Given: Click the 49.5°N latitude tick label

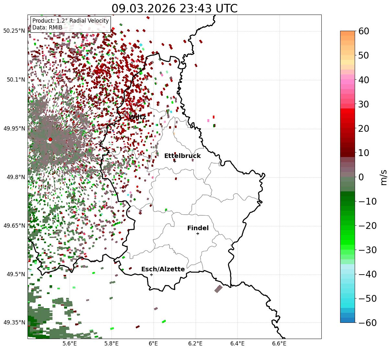Looking at the screenshot, I should coord(16,274).
